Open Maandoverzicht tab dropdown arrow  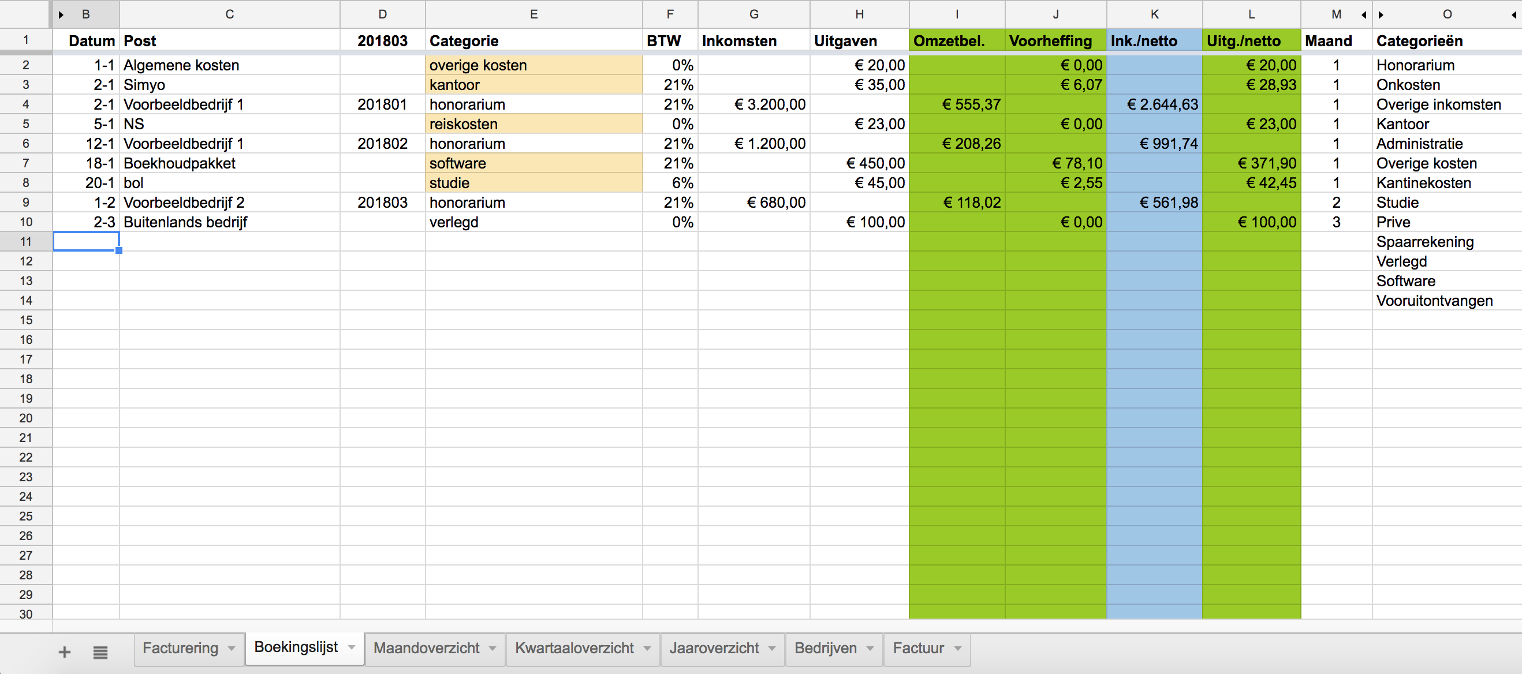(493, 648)
